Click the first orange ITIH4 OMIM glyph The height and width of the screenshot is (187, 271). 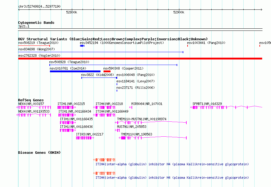(104, 160)
